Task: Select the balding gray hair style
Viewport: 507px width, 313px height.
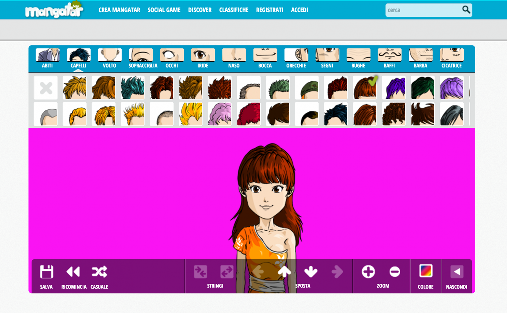Action: (x=248, y=87)
